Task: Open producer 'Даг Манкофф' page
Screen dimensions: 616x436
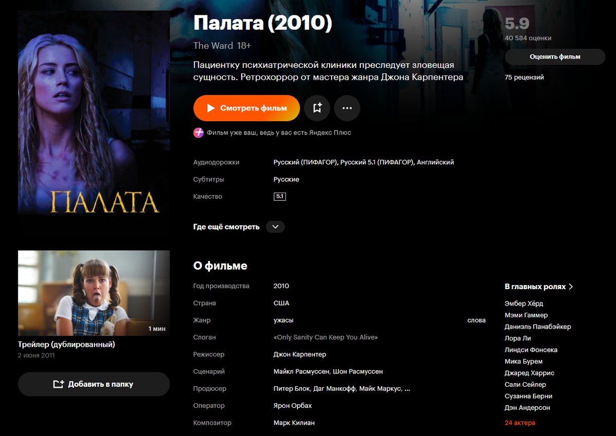Action: 334,389
